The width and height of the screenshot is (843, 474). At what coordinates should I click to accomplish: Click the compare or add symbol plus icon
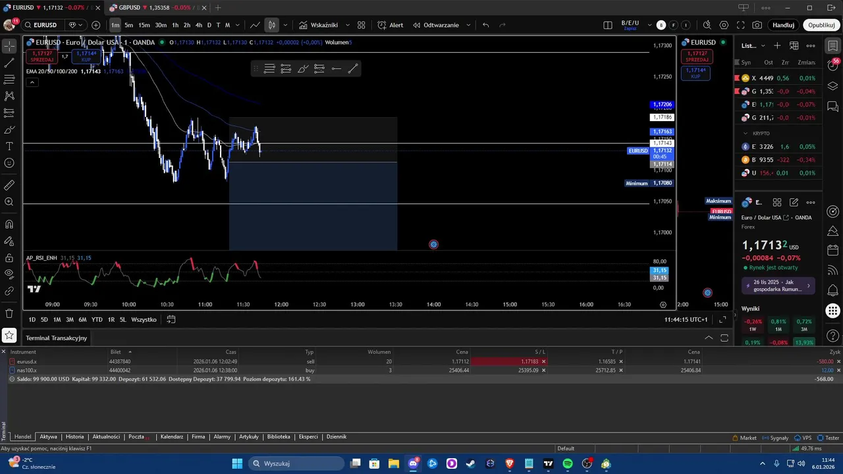(96, 25)
